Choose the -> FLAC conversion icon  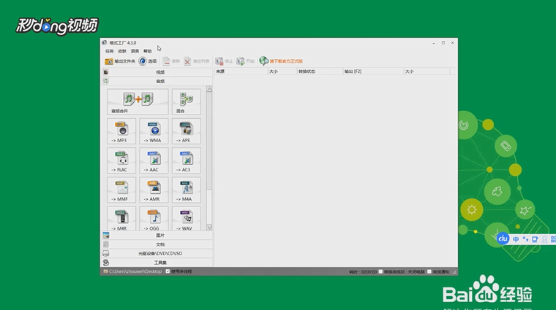121,160
